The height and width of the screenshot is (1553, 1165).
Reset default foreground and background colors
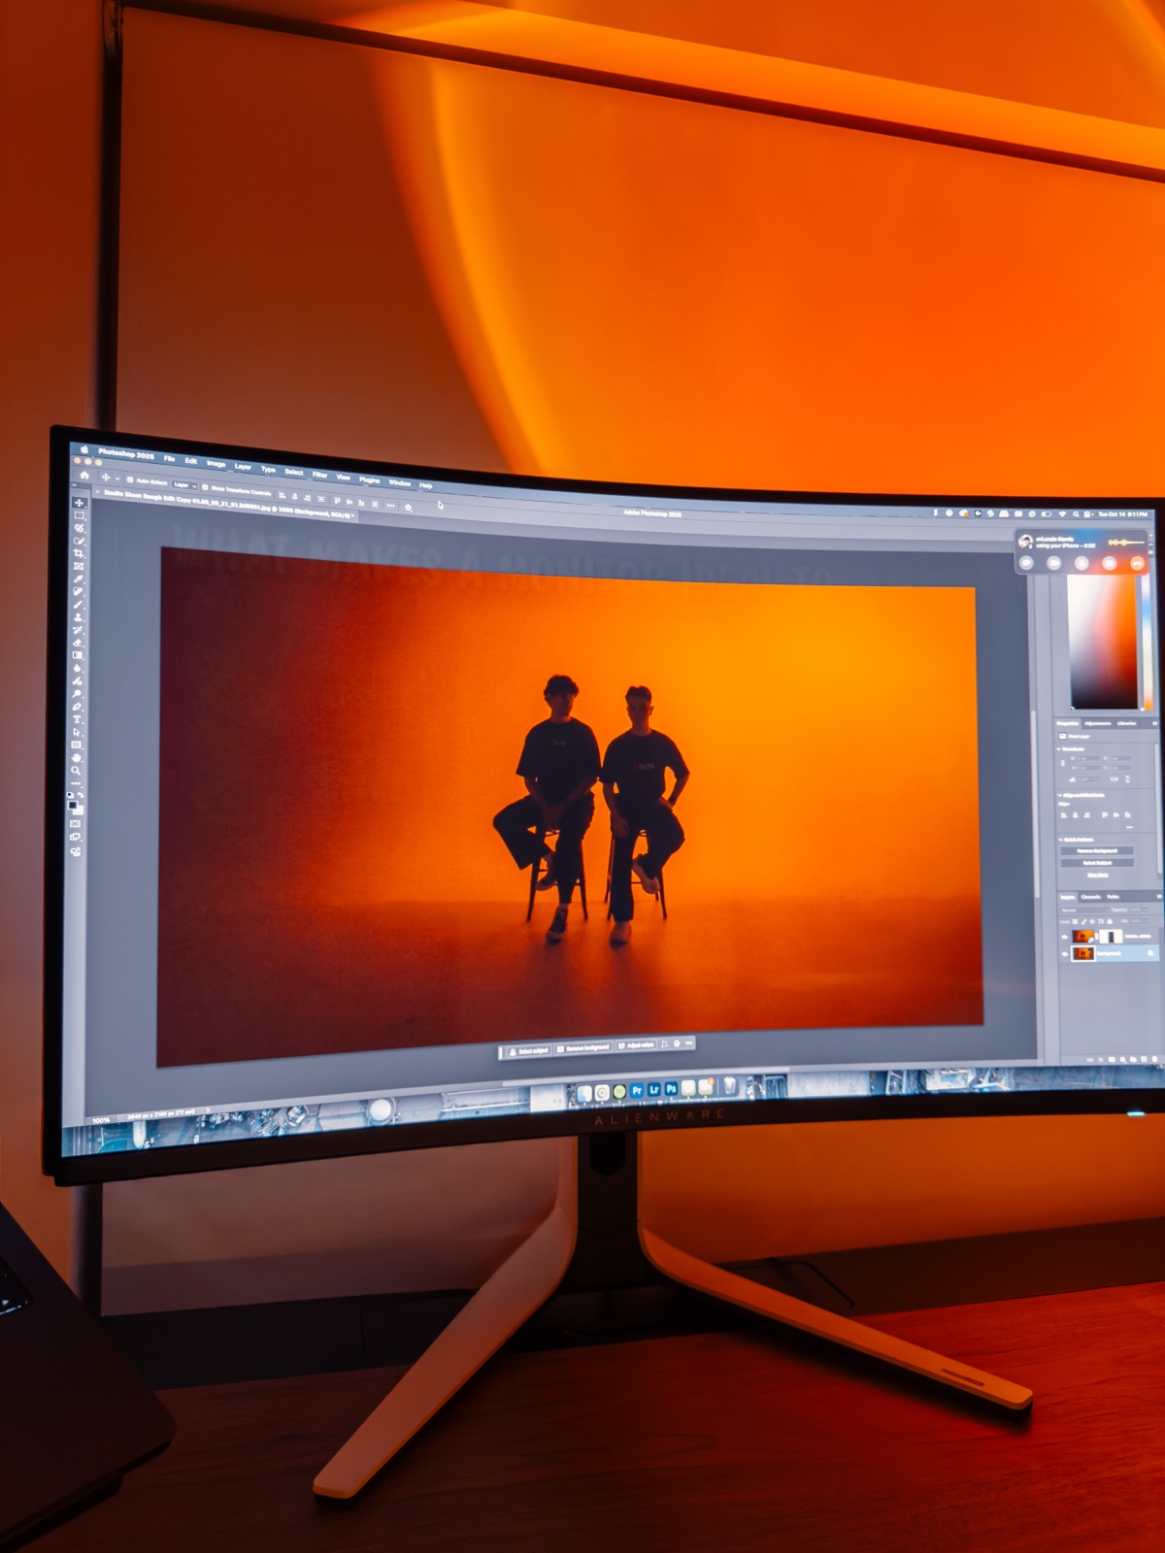pyautogui.click(x=69, y=795)
